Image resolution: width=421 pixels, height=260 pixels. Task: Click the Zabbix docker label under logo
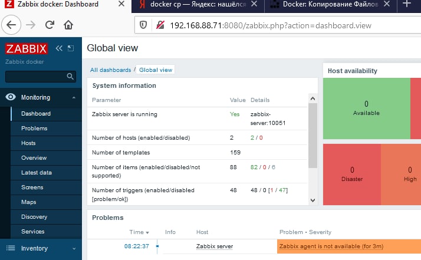[24, 61]
